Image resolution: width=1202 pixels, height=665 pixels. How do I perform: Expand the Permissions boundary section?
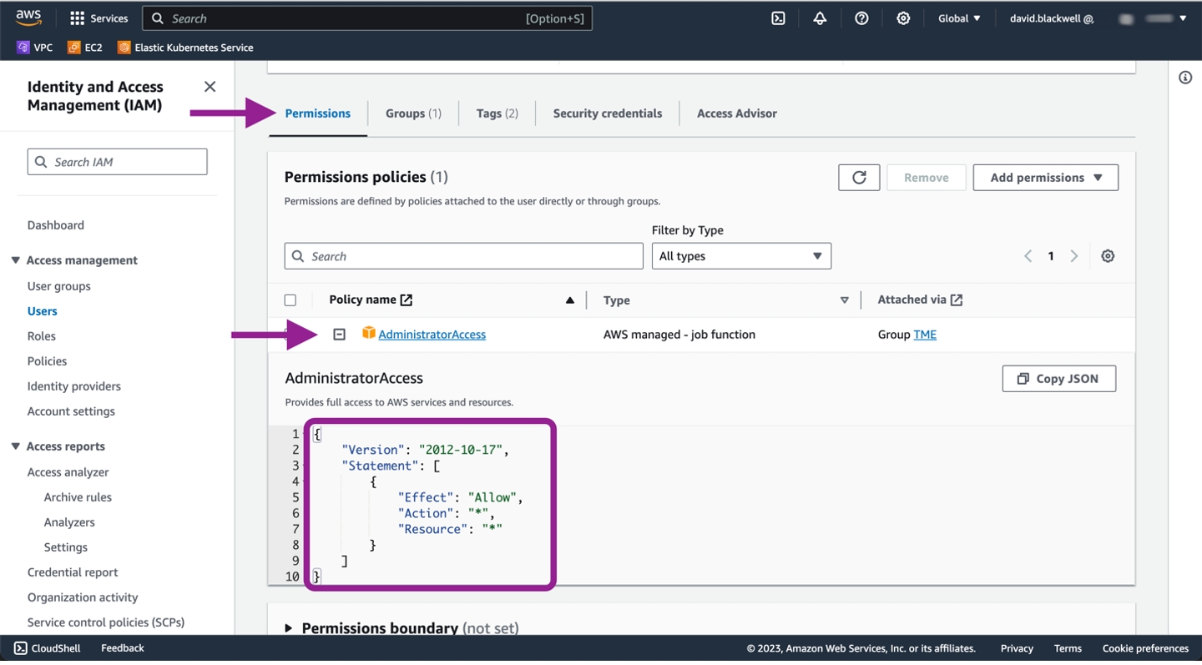[x=289, y=628]
